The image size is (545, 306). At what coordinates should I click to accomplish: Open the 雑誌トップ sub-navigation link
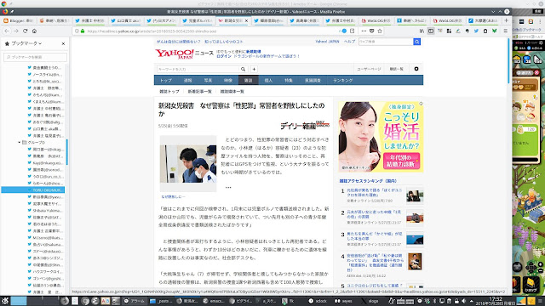coord(169,92)
